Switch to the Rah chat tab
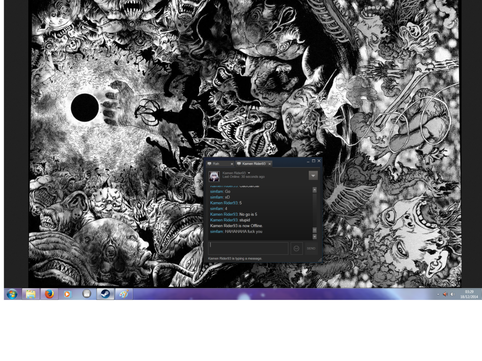 [x=217, y=164]
